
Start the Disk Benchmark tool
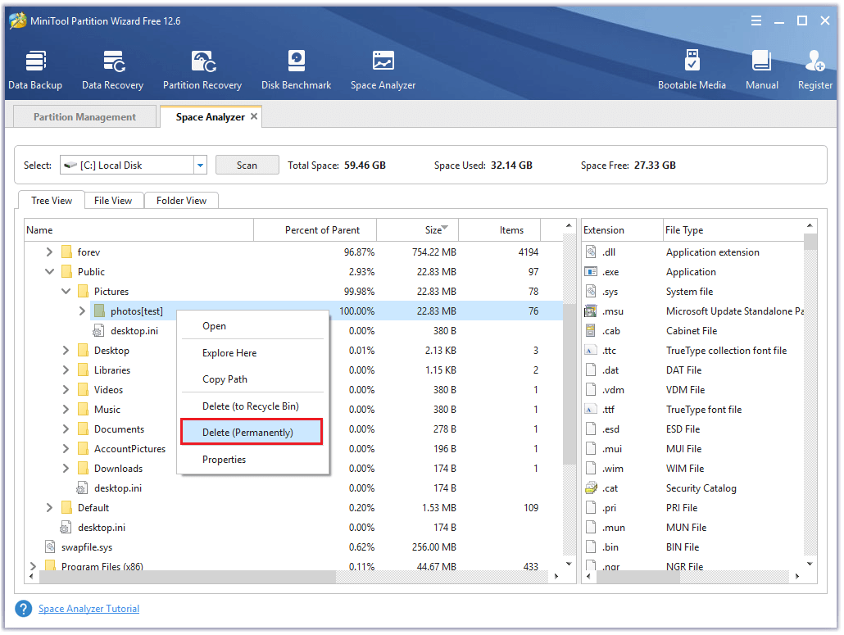click(296, 70)
